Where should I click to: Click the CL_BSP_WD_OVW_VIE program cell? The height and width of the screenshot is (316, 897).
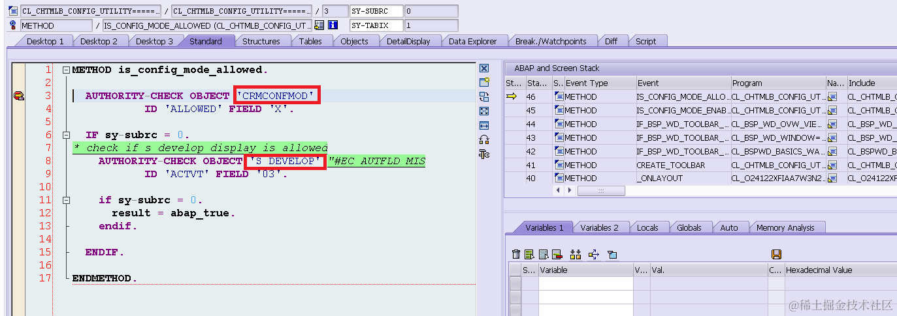[x=777, y=124]
